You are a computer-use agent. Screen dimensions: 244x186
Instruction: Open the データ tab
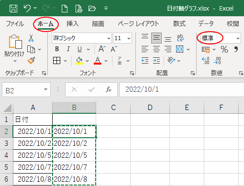coord(206,24)
